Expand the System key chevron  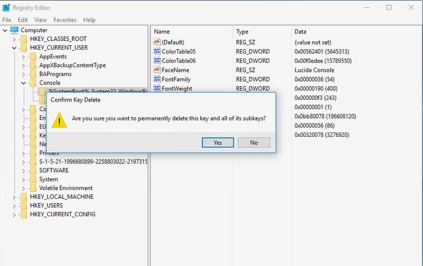click(x=23, y=179)
